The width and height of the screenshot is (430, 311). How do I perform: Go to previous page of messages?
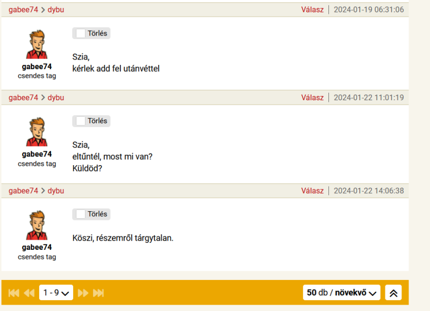29,293
